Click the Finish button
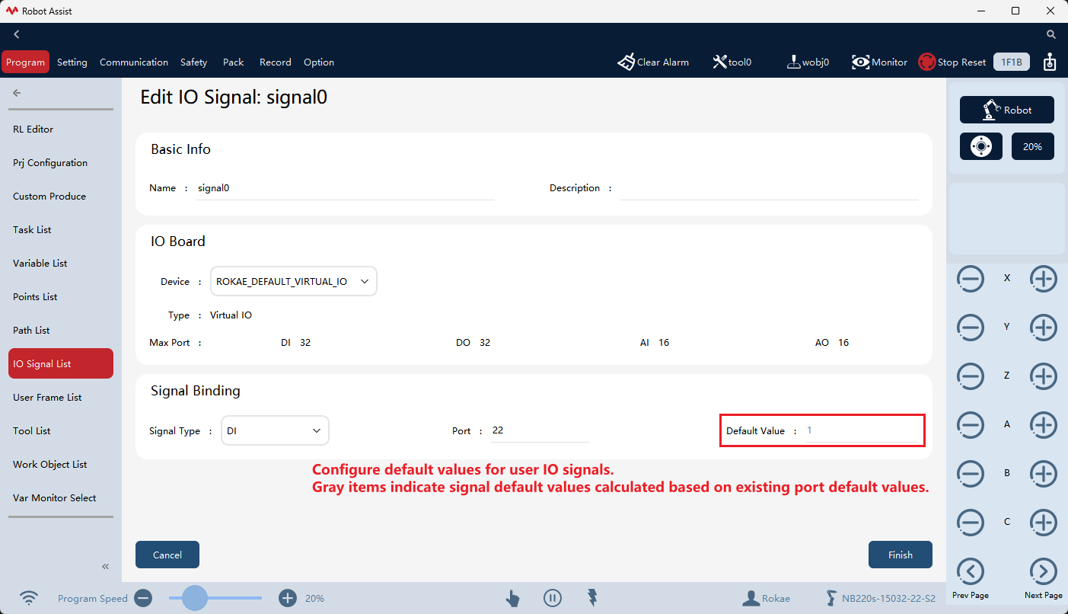Viewport: 1068px width, 614px height. [901, 555]
